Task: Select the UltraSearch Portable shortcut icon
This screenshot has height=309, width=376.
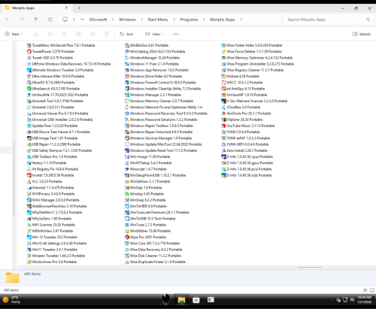Action: coord(29,89)
